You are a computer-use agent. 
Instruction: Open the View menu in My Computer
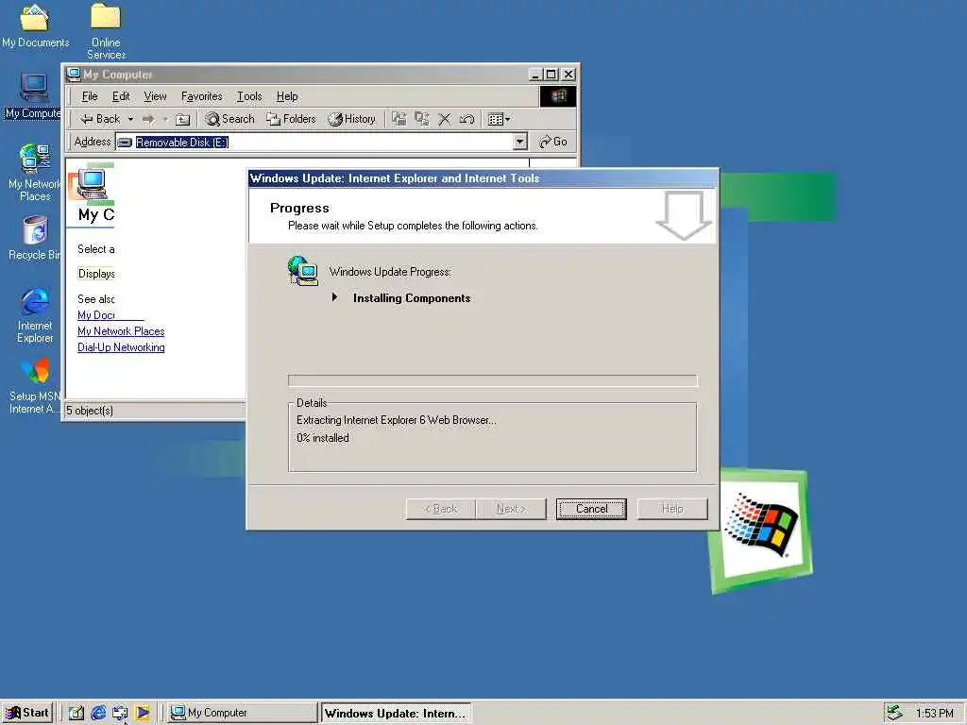tap(156, 96)
